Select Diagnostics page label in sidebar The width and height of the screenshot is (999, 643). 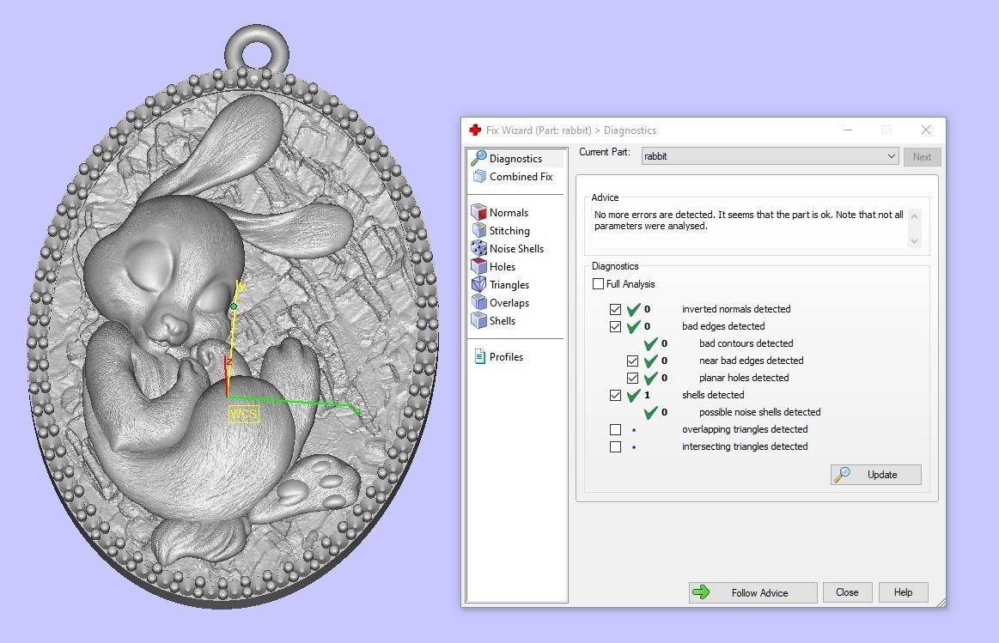515,159
